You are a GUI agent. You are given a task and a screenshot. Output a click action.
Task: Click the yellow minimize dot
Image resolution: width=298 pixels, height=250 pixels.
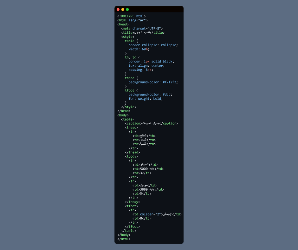(x=123, y=10)
